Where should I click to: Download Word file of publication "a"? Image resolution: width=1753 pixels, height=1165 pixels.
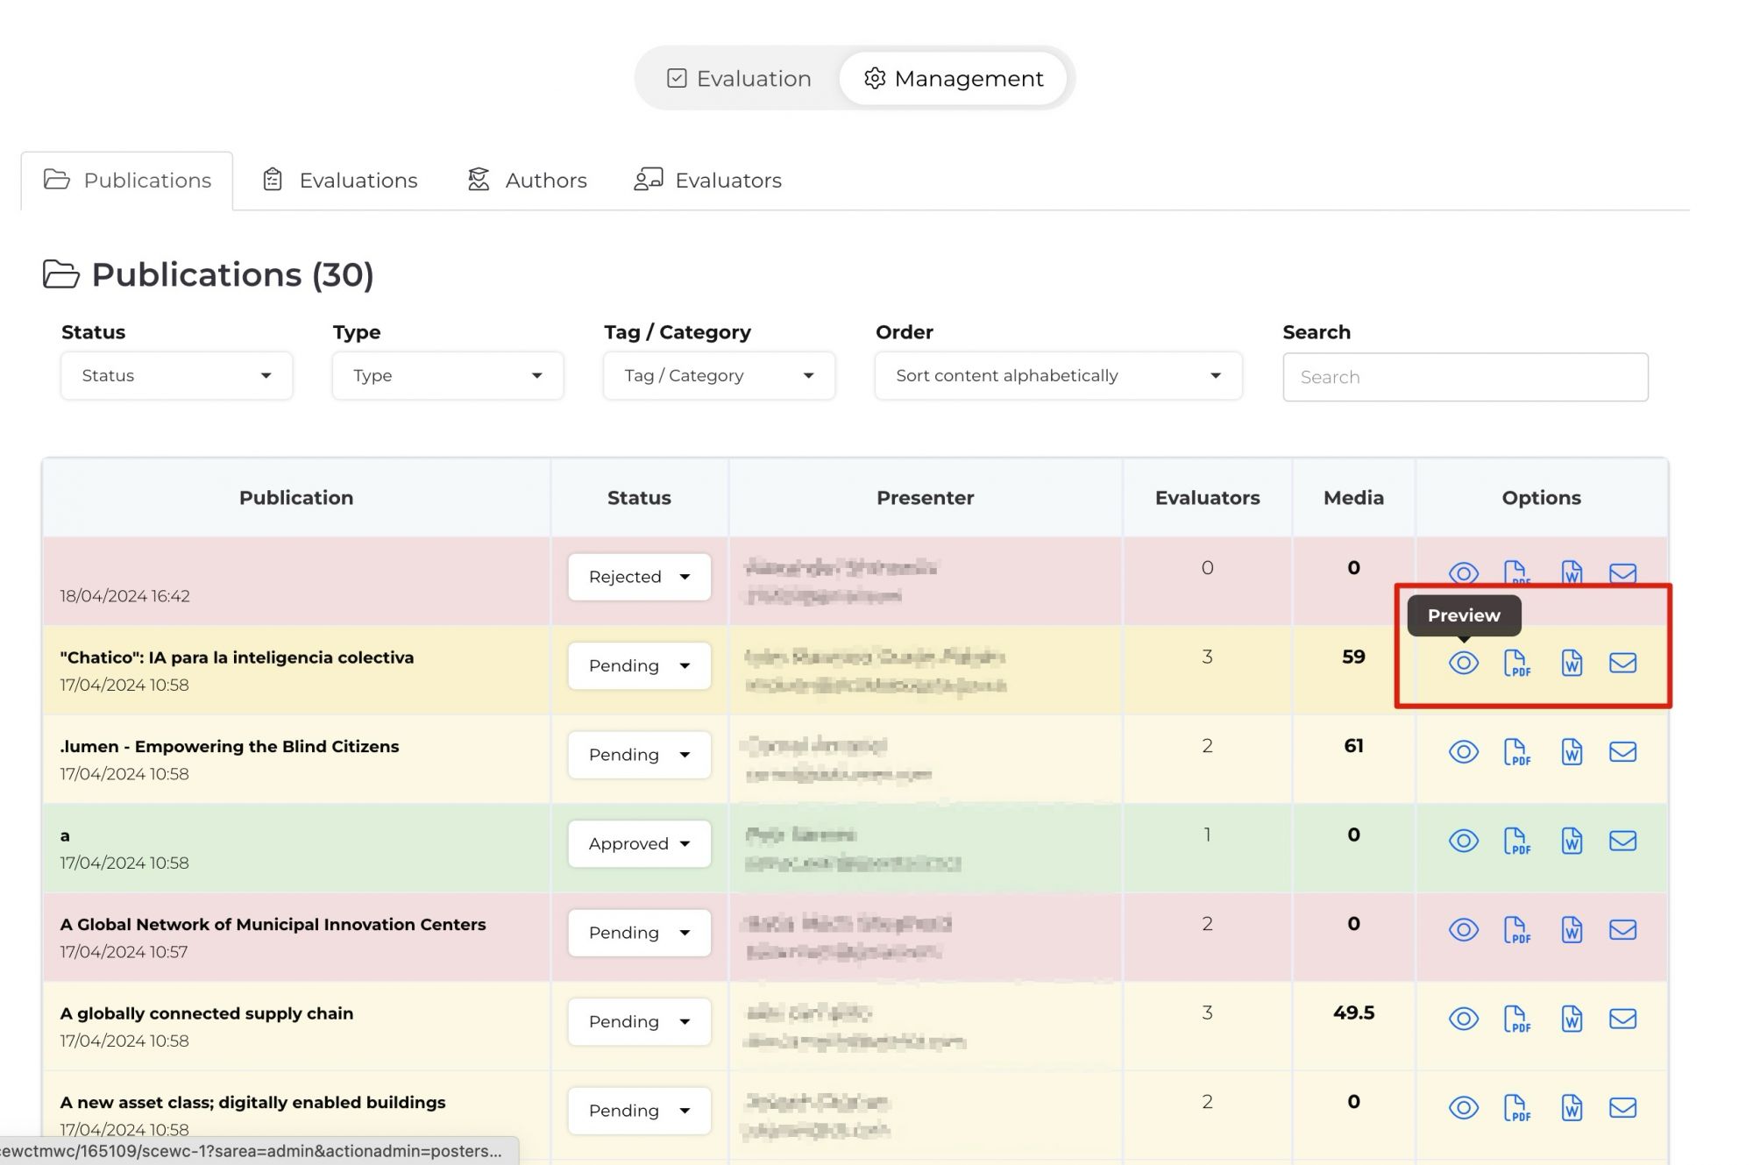[x=1572, y=841]
